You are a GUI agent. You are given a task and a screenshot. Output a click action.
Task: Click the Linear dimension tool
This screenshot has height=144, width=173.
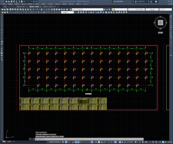point(11,12)
